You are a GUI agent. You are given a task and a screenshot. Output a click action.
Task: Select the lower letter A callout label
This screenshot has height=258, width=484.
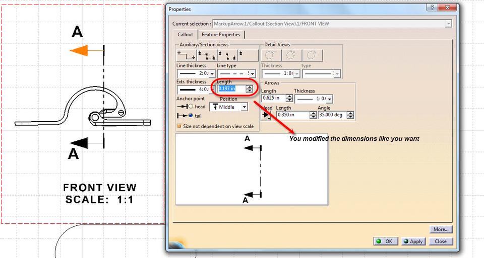(73, 153)
